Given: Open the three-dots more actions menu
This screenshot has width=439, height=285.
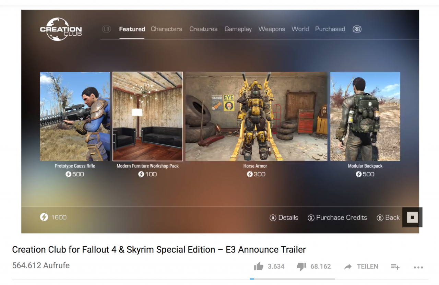Looking at the screenshot, I should tap(418, 267).
